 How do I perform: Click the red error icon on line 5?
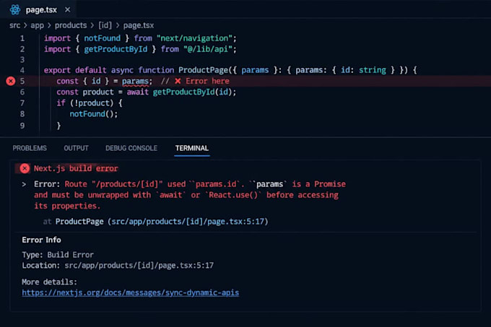pyautogui.click(x=11, y=81)
